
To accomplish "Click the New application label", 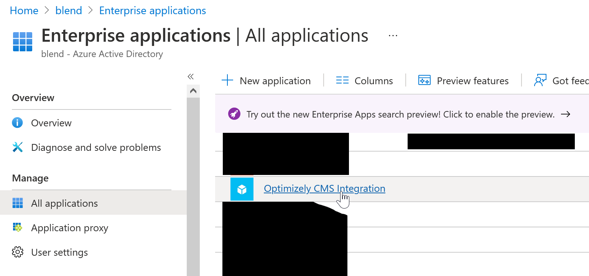I will (x=275, y=81).
